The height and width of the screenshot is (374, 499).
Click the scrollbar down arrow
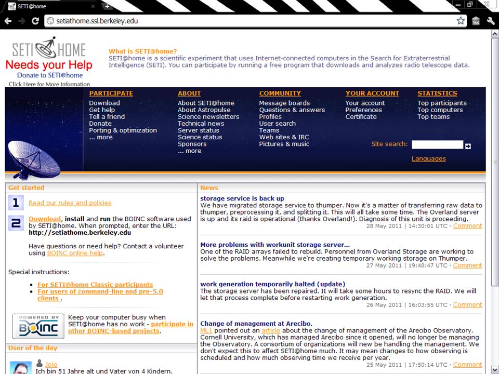click(495, 370)
